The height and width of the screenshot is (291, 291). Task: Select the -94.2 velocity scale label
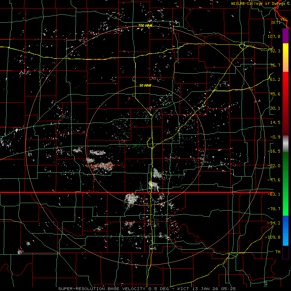[274, 223]
